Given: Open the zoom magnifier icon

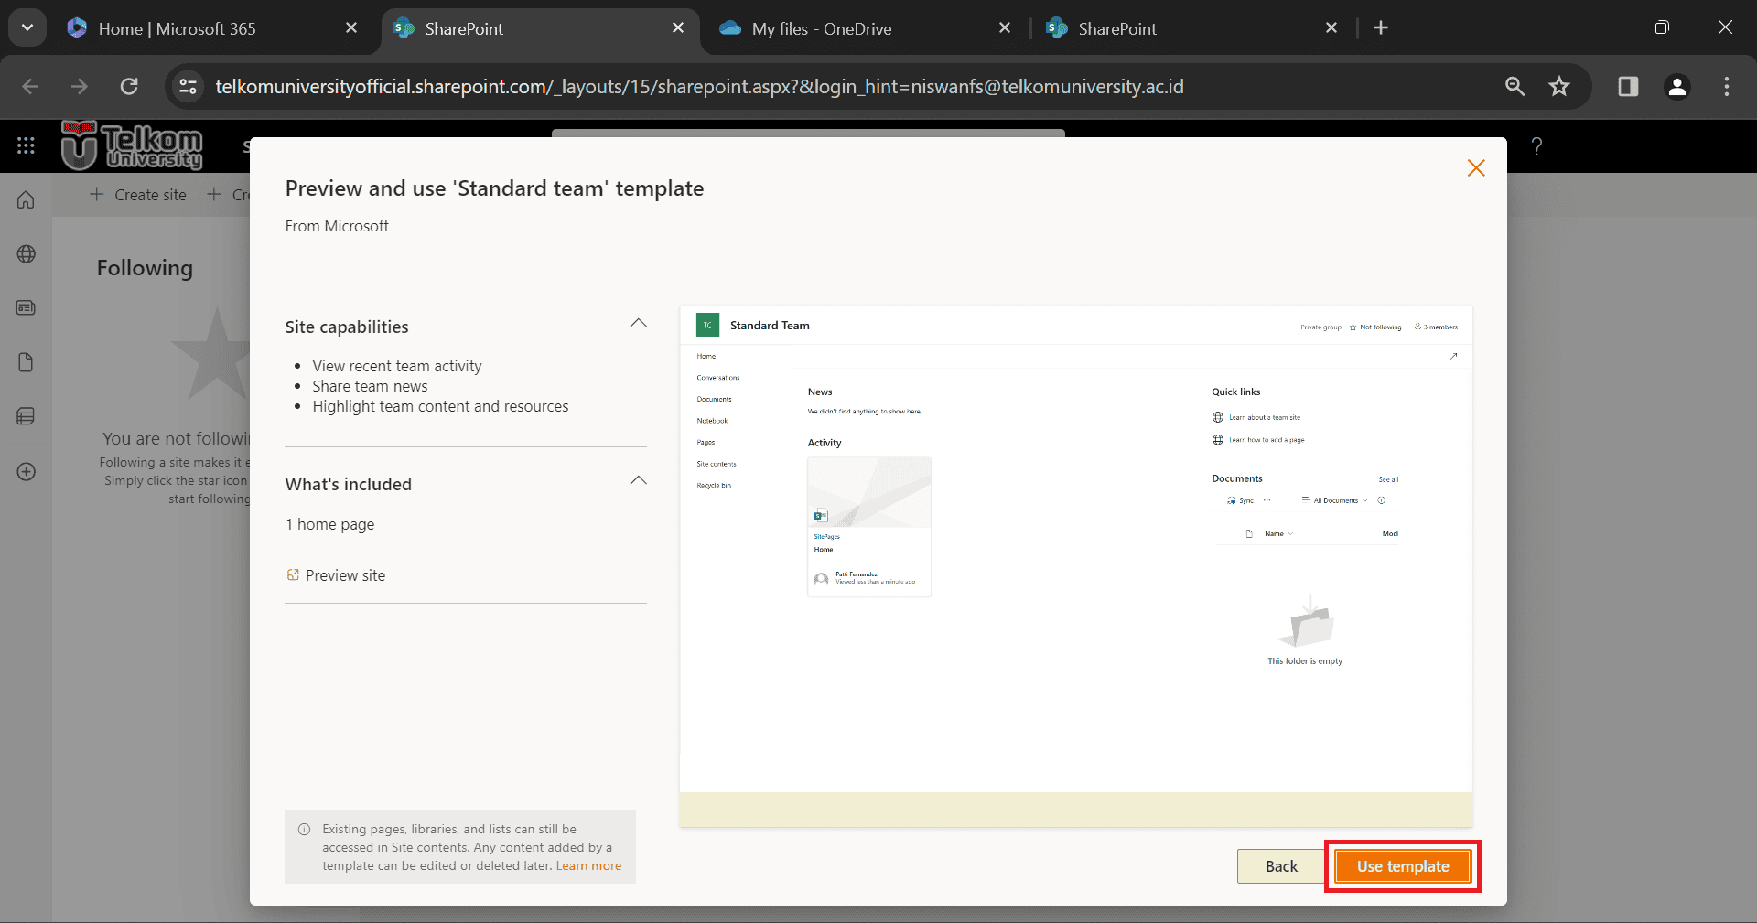Looking at the screenshot, I should [1515, 87].
